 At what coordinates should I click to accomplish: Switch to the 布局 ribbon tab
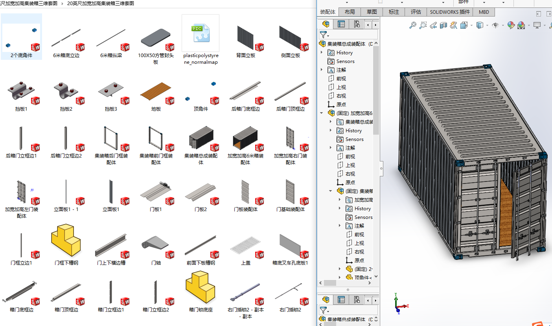tap(350, 12)
